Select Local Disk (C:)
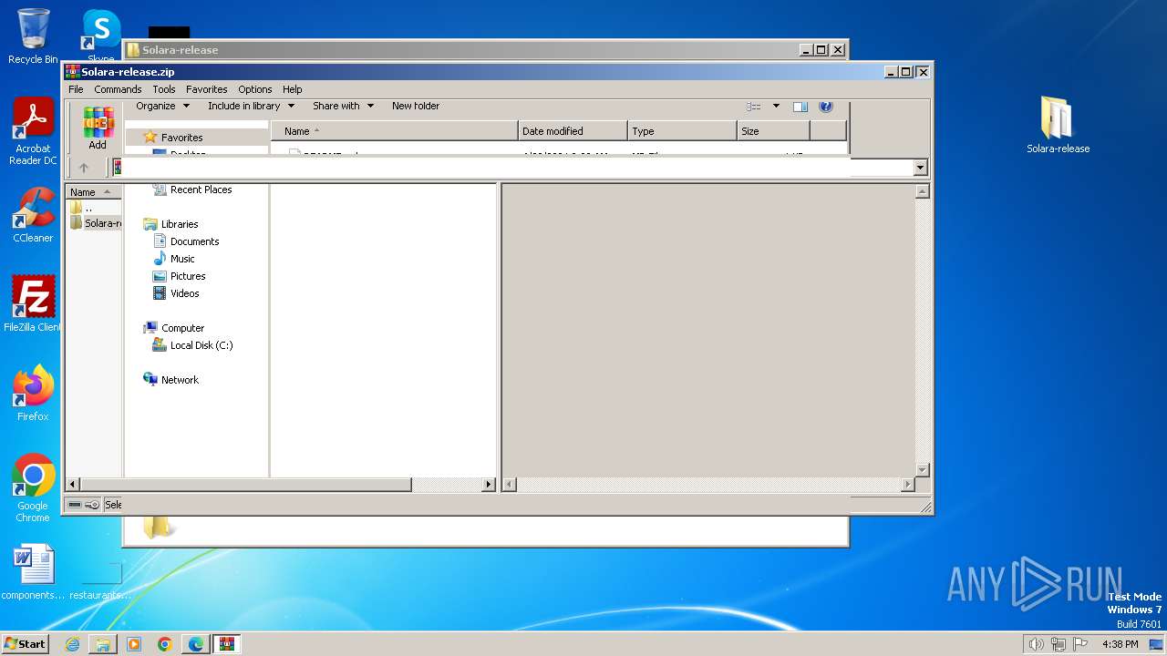 point(192,345)
